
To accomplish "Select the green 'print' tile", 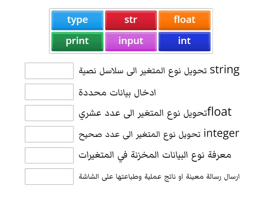I will pyautogui.click(x=77, y=42).
